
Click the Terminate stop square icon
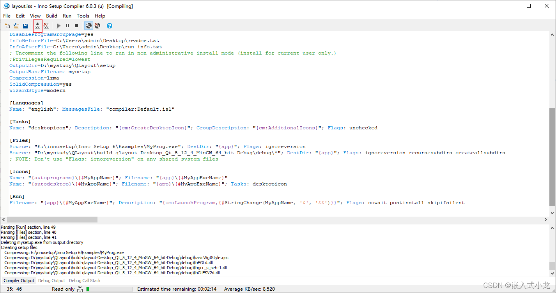76,26
